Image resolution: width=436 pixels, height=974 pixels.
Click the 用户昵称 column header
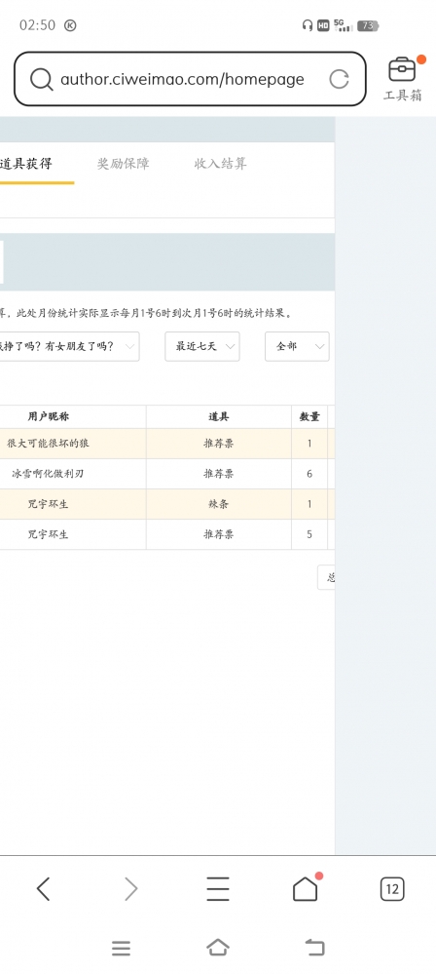pyautogui.click(x=48, y=417)
